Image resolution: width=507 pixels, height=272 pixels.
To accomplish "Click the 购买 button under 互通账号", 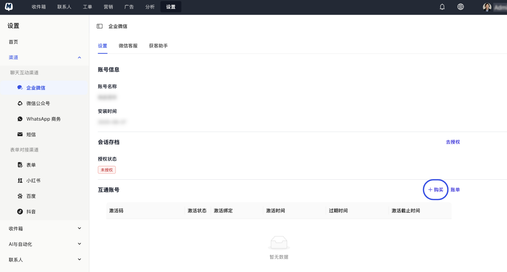I will [x=435, y=190].
